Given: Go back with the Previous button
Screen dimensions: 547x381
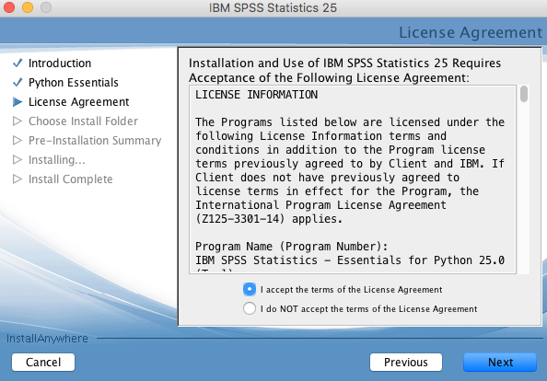Looking at the screenshot, I should pyautogui.click(x=406, y=363).
